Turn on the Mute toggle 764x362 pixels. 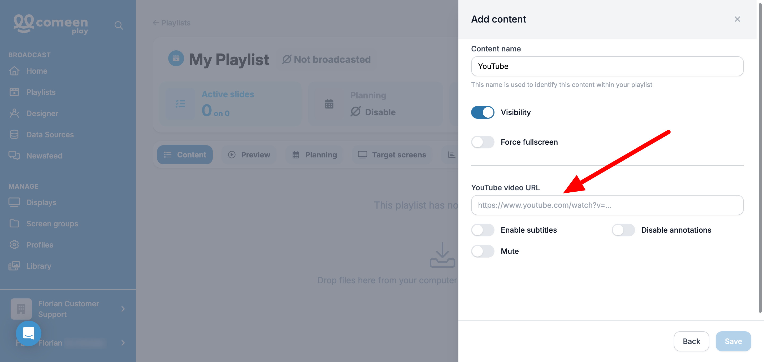483,251
